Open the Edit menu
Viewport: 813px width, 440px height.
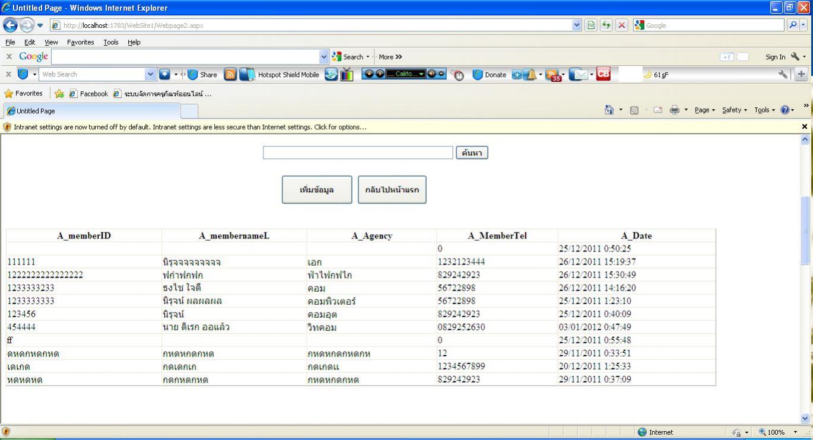[x=30, y=42]
